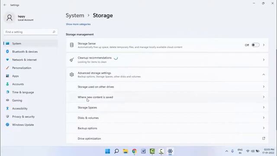Open Storage Spaces entry text
The height and width of the screenshot is (156, 277).
[87, 107]
